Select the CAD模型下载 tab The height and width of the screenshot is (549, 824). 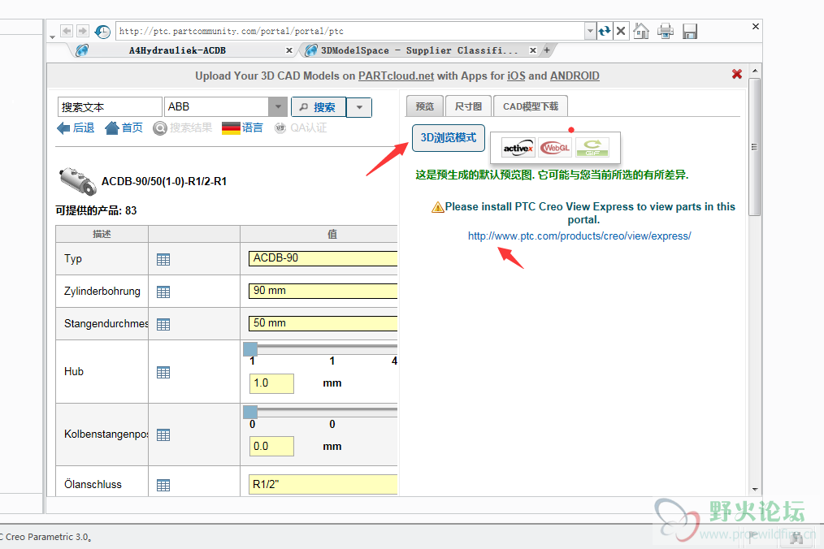[531, 106]
